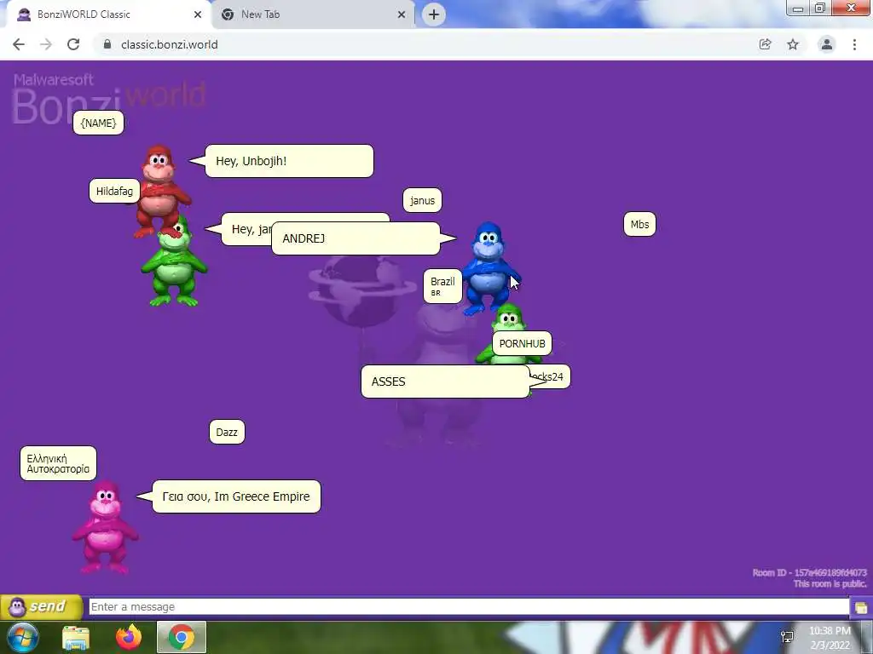This screenshot has height=654, width=873.
Task: Open the Chrome profile avatar menu
Action: point(827,44)
